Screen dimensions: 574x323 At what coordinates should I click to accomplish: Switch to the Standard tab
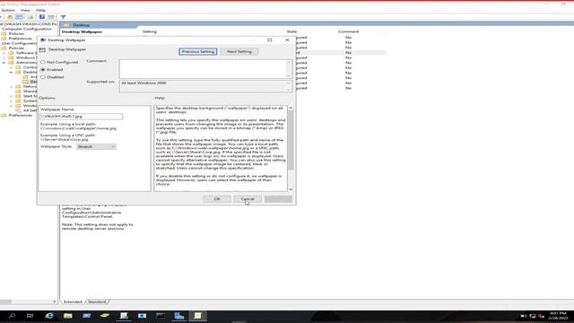97,301
